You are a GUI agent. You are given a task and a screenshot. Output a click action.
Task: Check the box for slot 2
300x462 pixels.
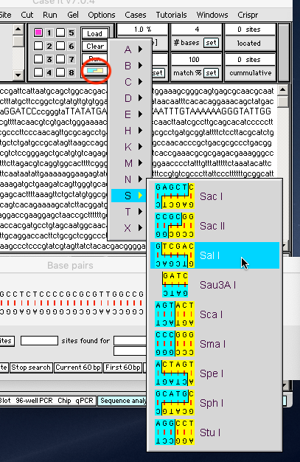38,46
